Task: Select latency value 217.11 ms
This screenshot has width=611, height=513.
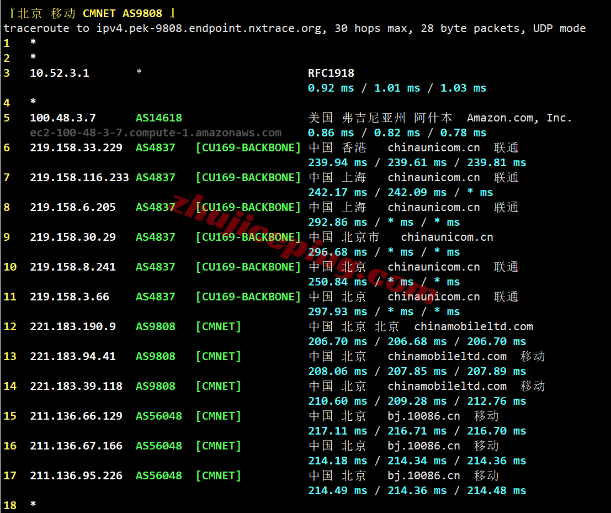Action: coord(338,431)
